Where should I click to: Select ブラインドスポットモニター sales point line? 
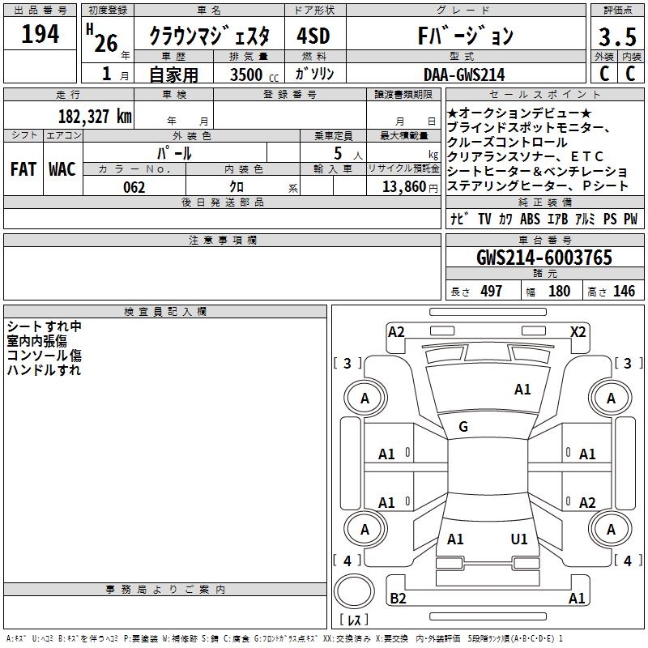tap(529, 127)
